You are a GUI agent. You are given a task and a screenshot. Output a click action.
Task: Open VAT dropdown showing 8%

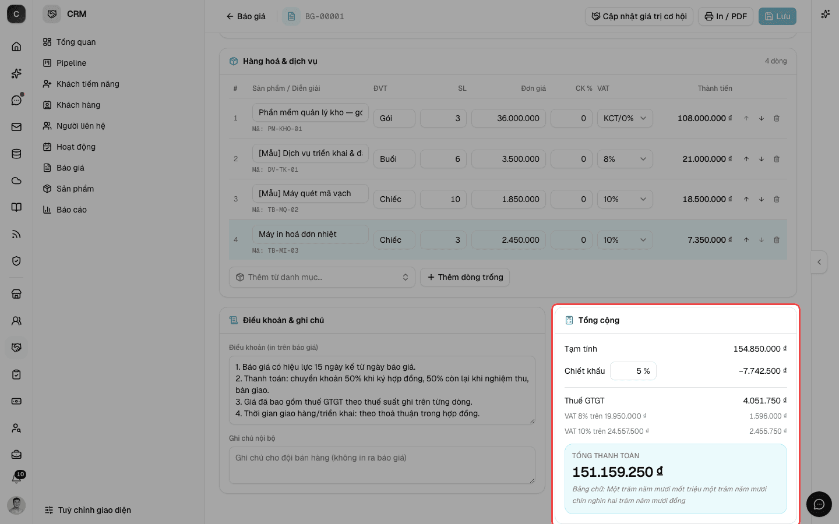(625, 159)
